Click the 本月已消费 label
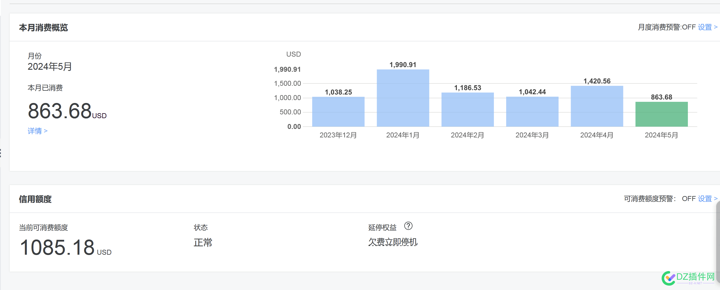Screen dimensions: 720x290 click(45, 88)
